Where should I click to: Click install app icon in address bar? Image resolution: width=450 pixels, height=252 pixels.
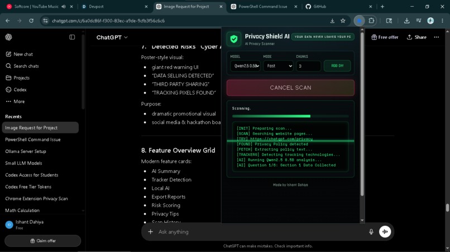(x=332, y=21)
